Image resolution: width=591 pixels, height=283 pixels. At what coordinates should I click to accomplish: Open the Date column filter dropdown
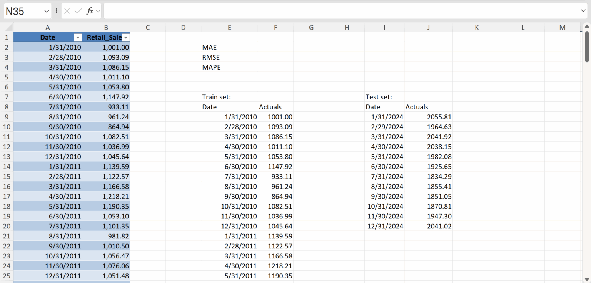78,38
